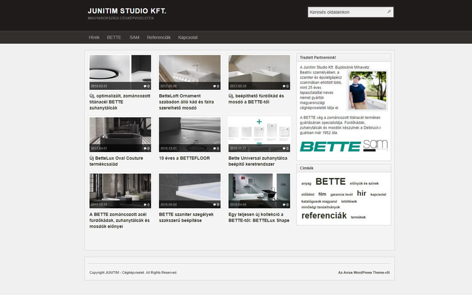
Task: Click the 'Címkék' widget heading
Action: (x=306, y=168)
